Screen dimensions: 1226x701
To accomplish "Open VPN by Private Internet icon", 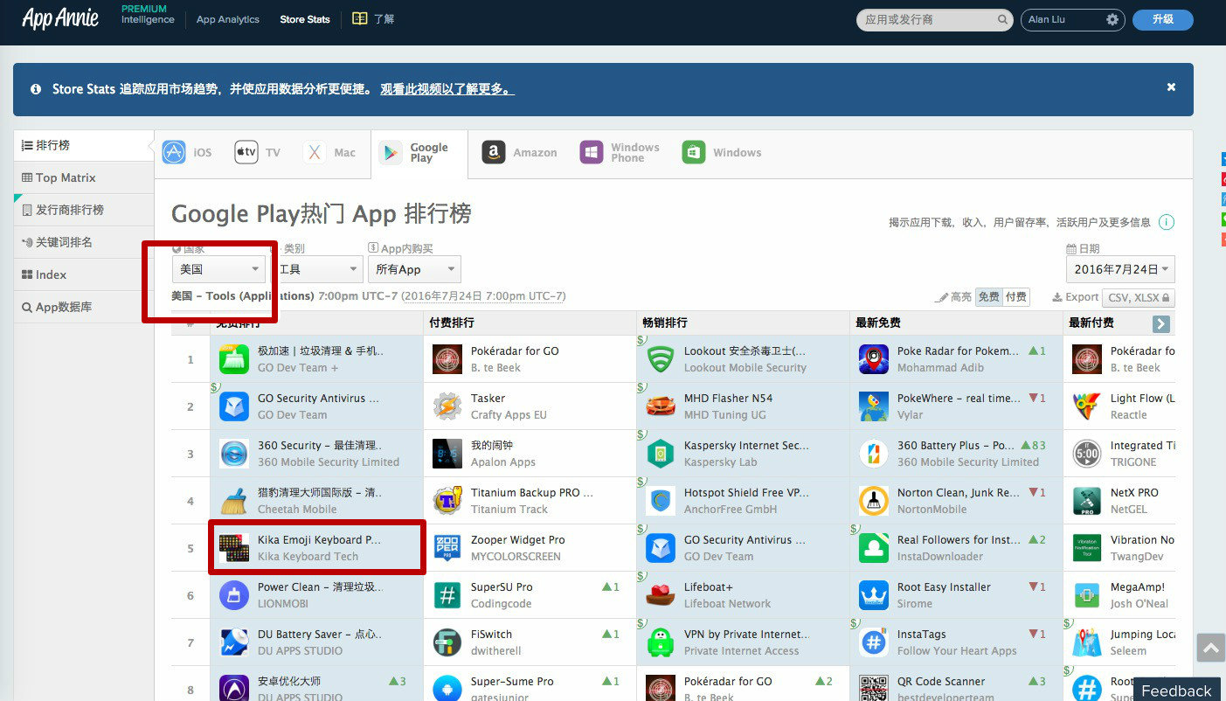I will pyautogui.click(x=661, y=642).
